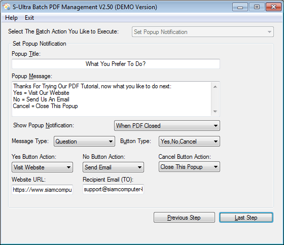Click the Website URL input field
This screenshot has height=245, width=284.
click(42, 190)
